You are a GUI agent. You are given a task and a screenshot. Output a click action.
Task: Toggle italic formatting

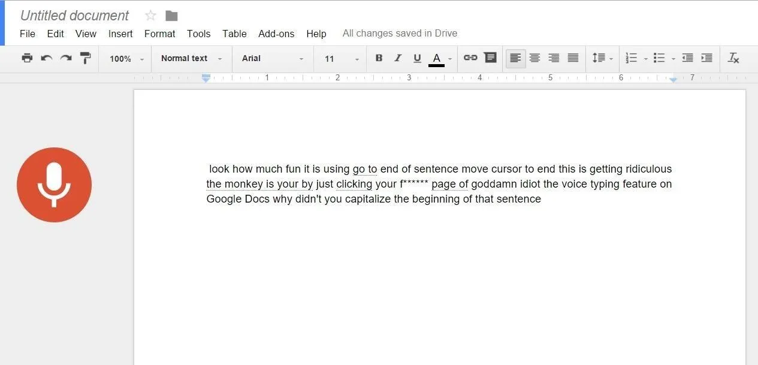coord(398,58)
